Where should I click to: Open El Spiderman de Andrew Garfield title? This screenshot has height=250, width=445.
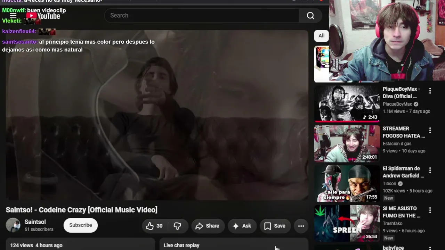tap(403, 172)
